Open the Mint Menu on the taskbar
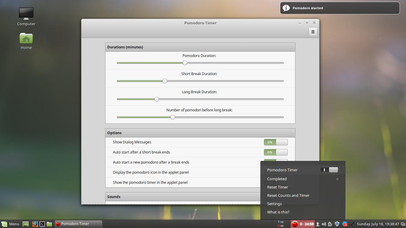The image size is (406, 228). (11, 224)
